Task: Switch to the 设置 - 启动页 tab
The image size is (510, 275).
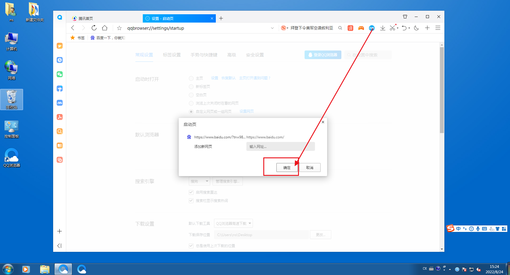Action: [179, 18]
